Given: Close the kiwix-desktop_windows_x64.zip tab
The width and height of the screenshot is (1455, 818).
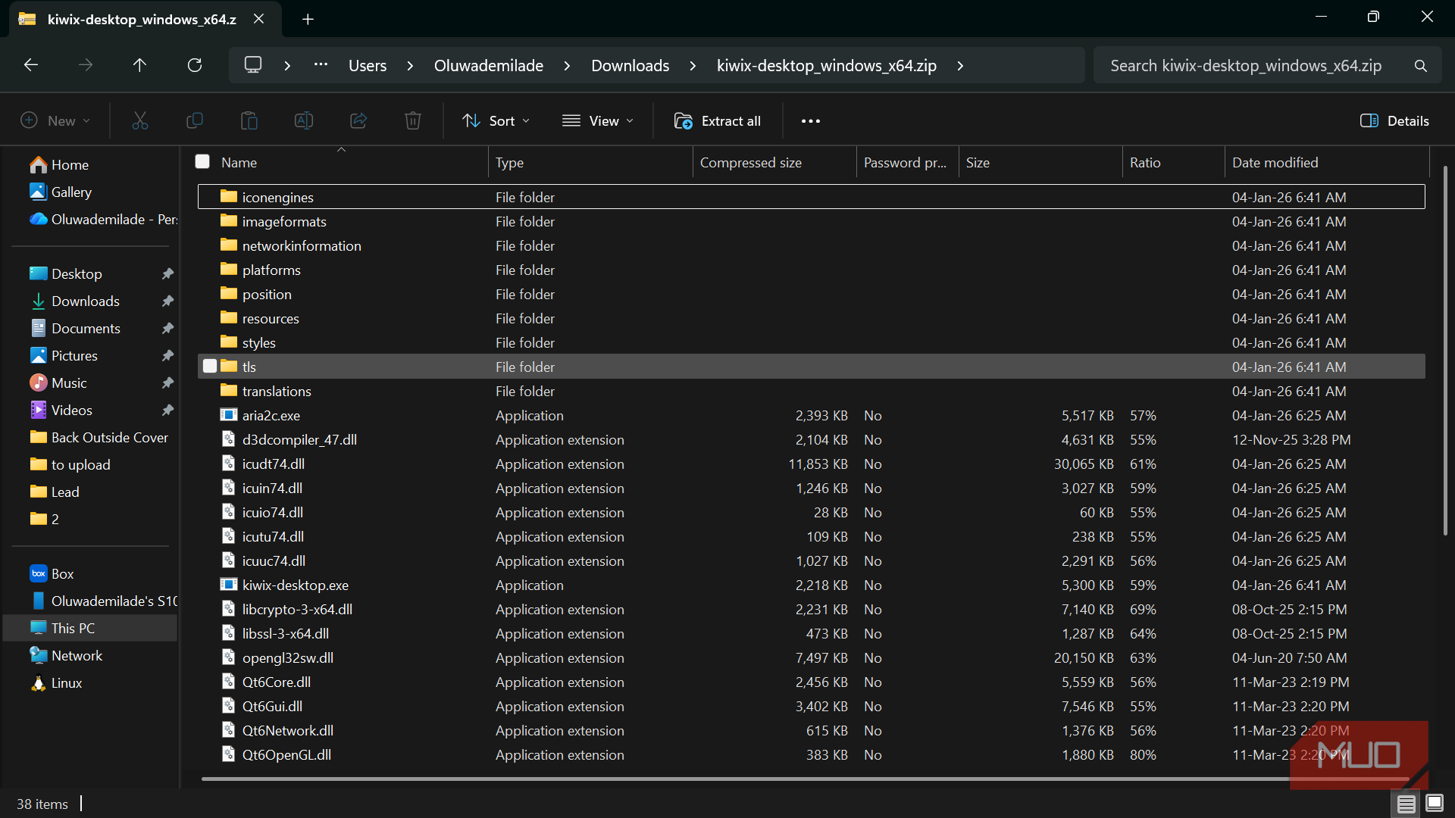Looking at the screenshot, I should tap(258, 19).
